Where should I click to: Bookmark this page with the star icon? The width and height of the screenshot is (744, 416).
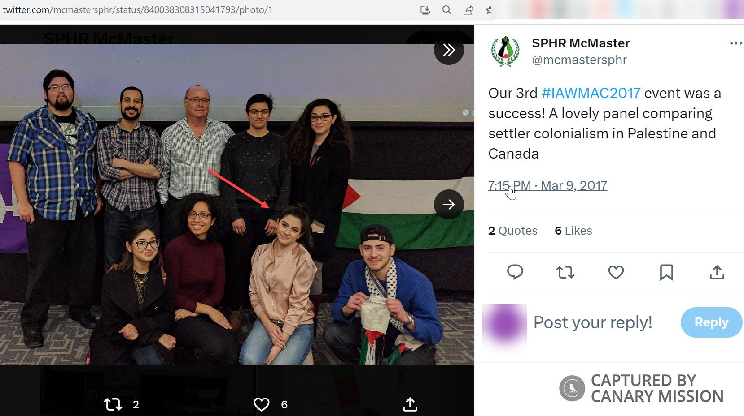point(488,10)
